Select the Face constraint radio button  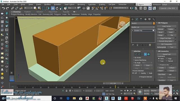coord(159,61)
